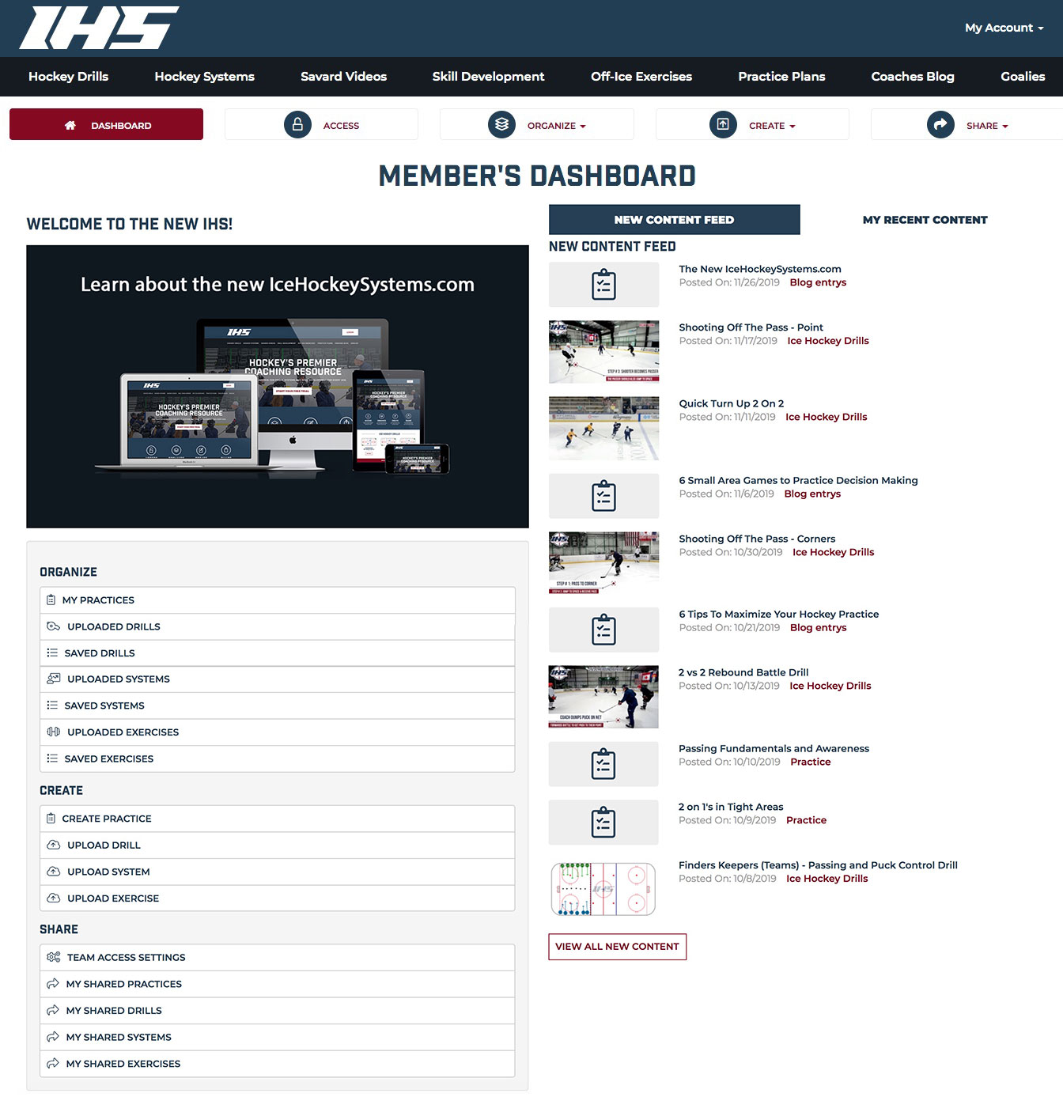Click the list icon next to Saved Systems
The height and width of the screenshot is (1097, 1063).
point(52,705)
